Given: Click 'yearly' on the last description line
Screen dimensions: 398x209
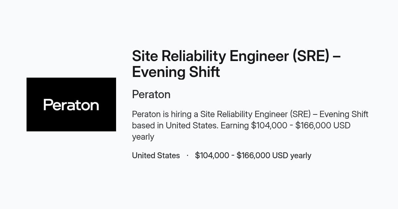Looking at the screenshot, I should pos(143,137).
